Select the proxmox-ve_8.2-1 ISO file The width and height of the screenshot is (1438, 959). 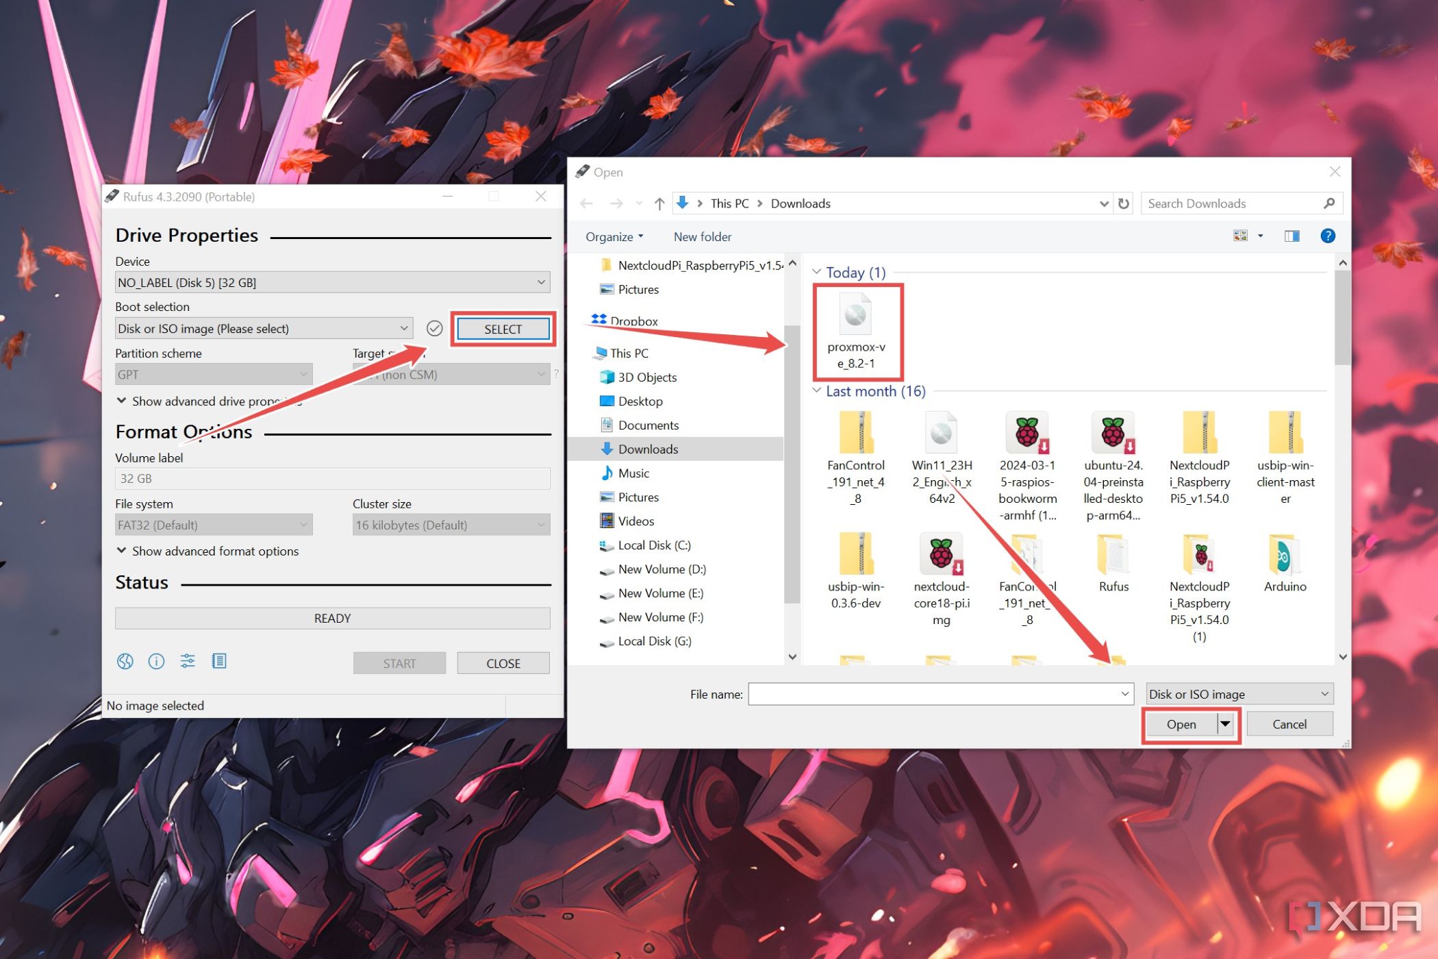pos(856,332)
